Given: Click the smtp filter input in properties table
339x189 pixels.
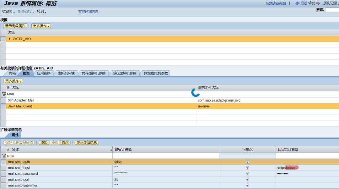Looking at the screenshot, I should [59, 156].
